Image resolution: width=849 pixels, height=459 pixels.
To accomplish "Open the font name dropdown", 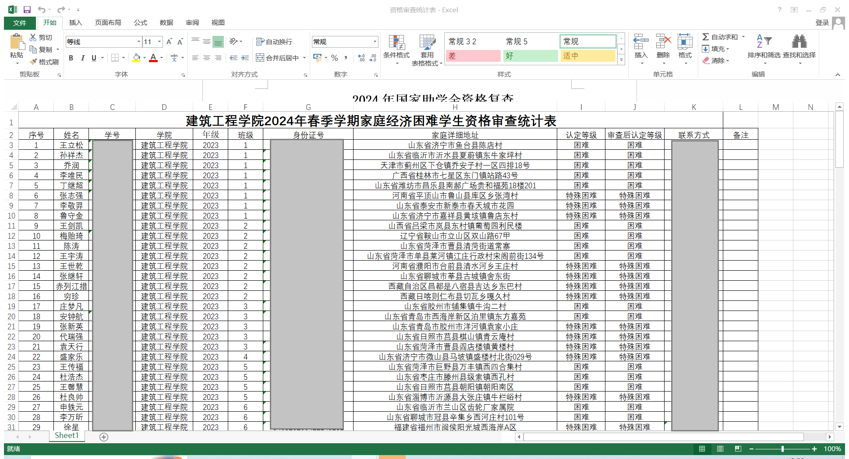I will coord(139,42).
